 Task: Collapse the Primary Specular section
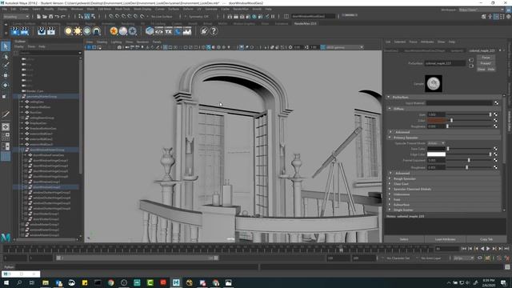point(390,138)
